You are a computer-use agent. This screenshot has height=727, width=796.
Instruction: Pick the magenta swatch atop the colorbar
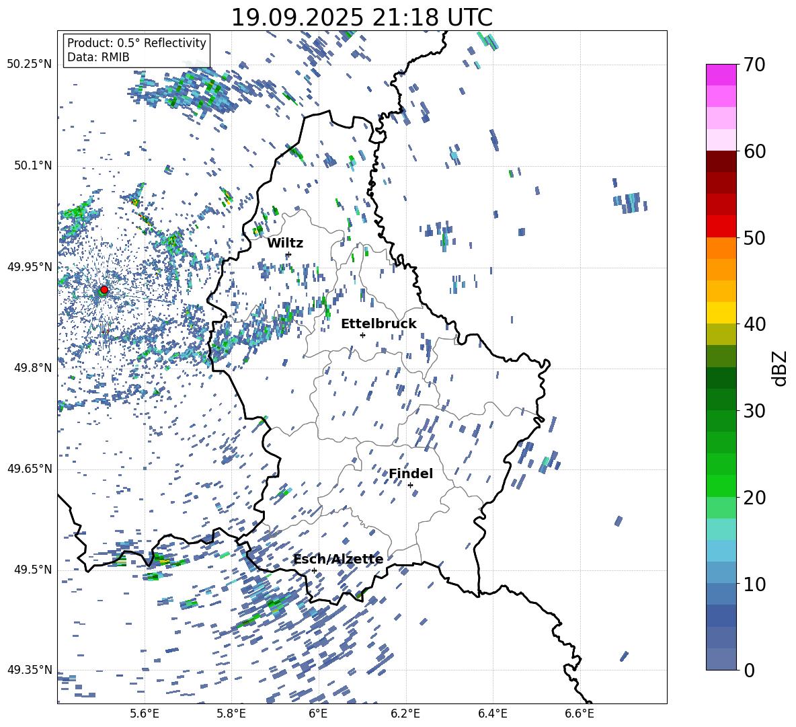[721, 75]
